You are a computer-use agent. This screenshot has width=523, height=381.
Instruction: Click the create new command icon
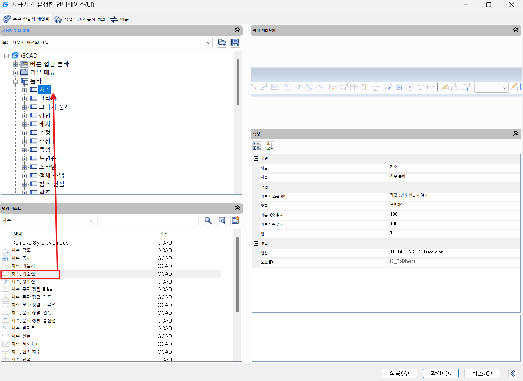pyautogui.click(x=235, y=220)
